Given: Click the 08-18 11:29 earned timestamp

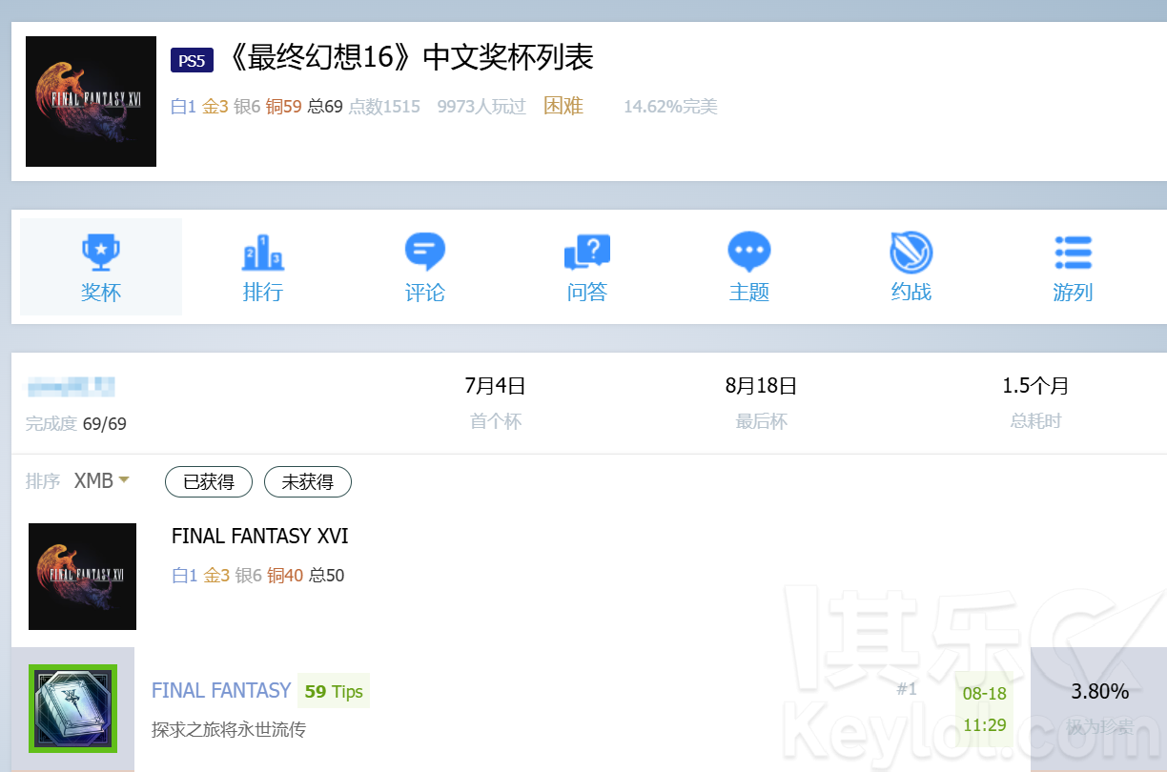Looking at the screenshot, I should (x=985, y=709).
